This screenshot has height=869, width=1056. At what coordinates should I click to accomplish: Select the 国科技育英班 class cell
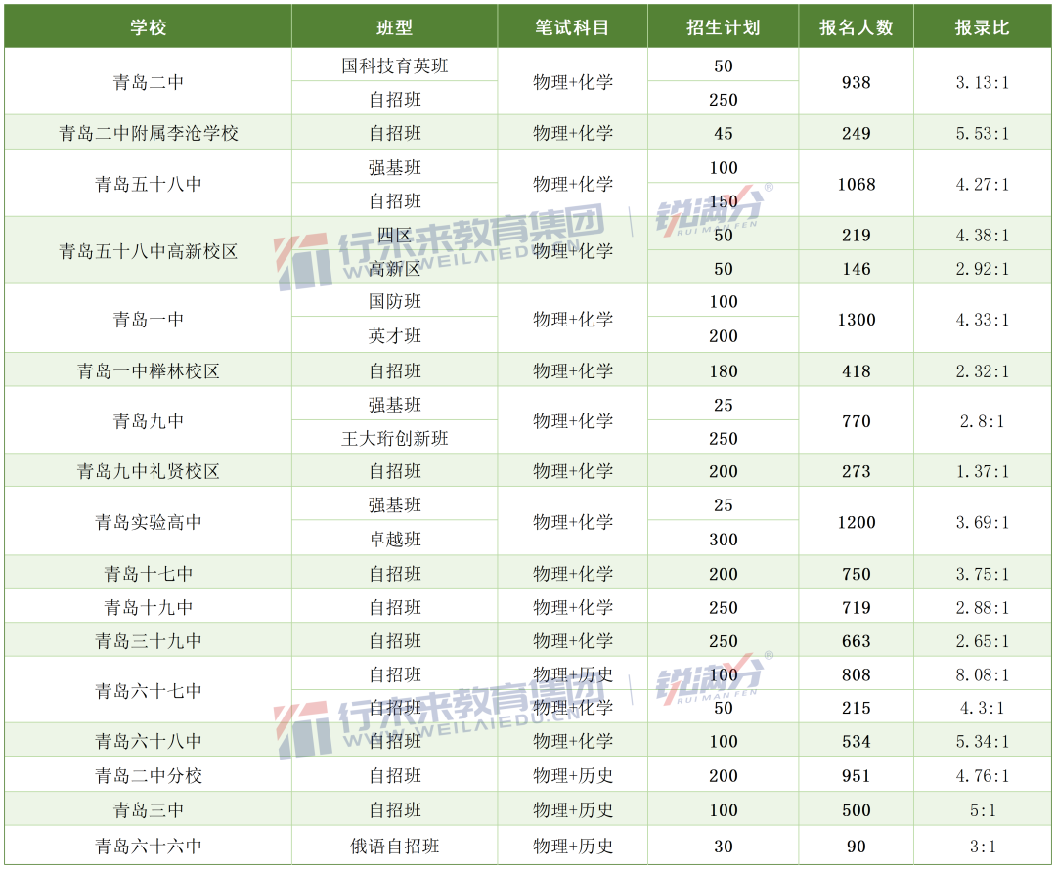tap(395, 65)
